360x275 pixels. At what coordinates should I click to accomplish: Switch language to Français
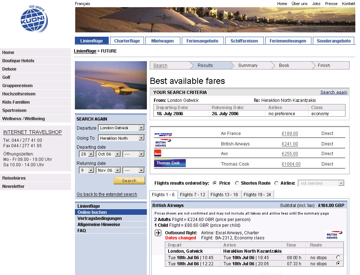(82, 4)
